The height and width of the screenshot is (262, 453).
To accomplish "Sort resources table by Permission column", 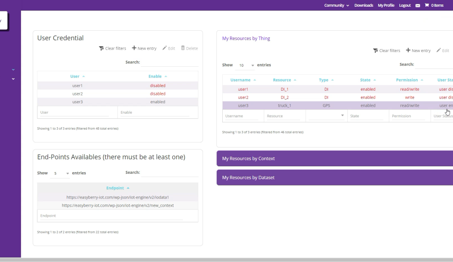I will [x=409, y=80].
